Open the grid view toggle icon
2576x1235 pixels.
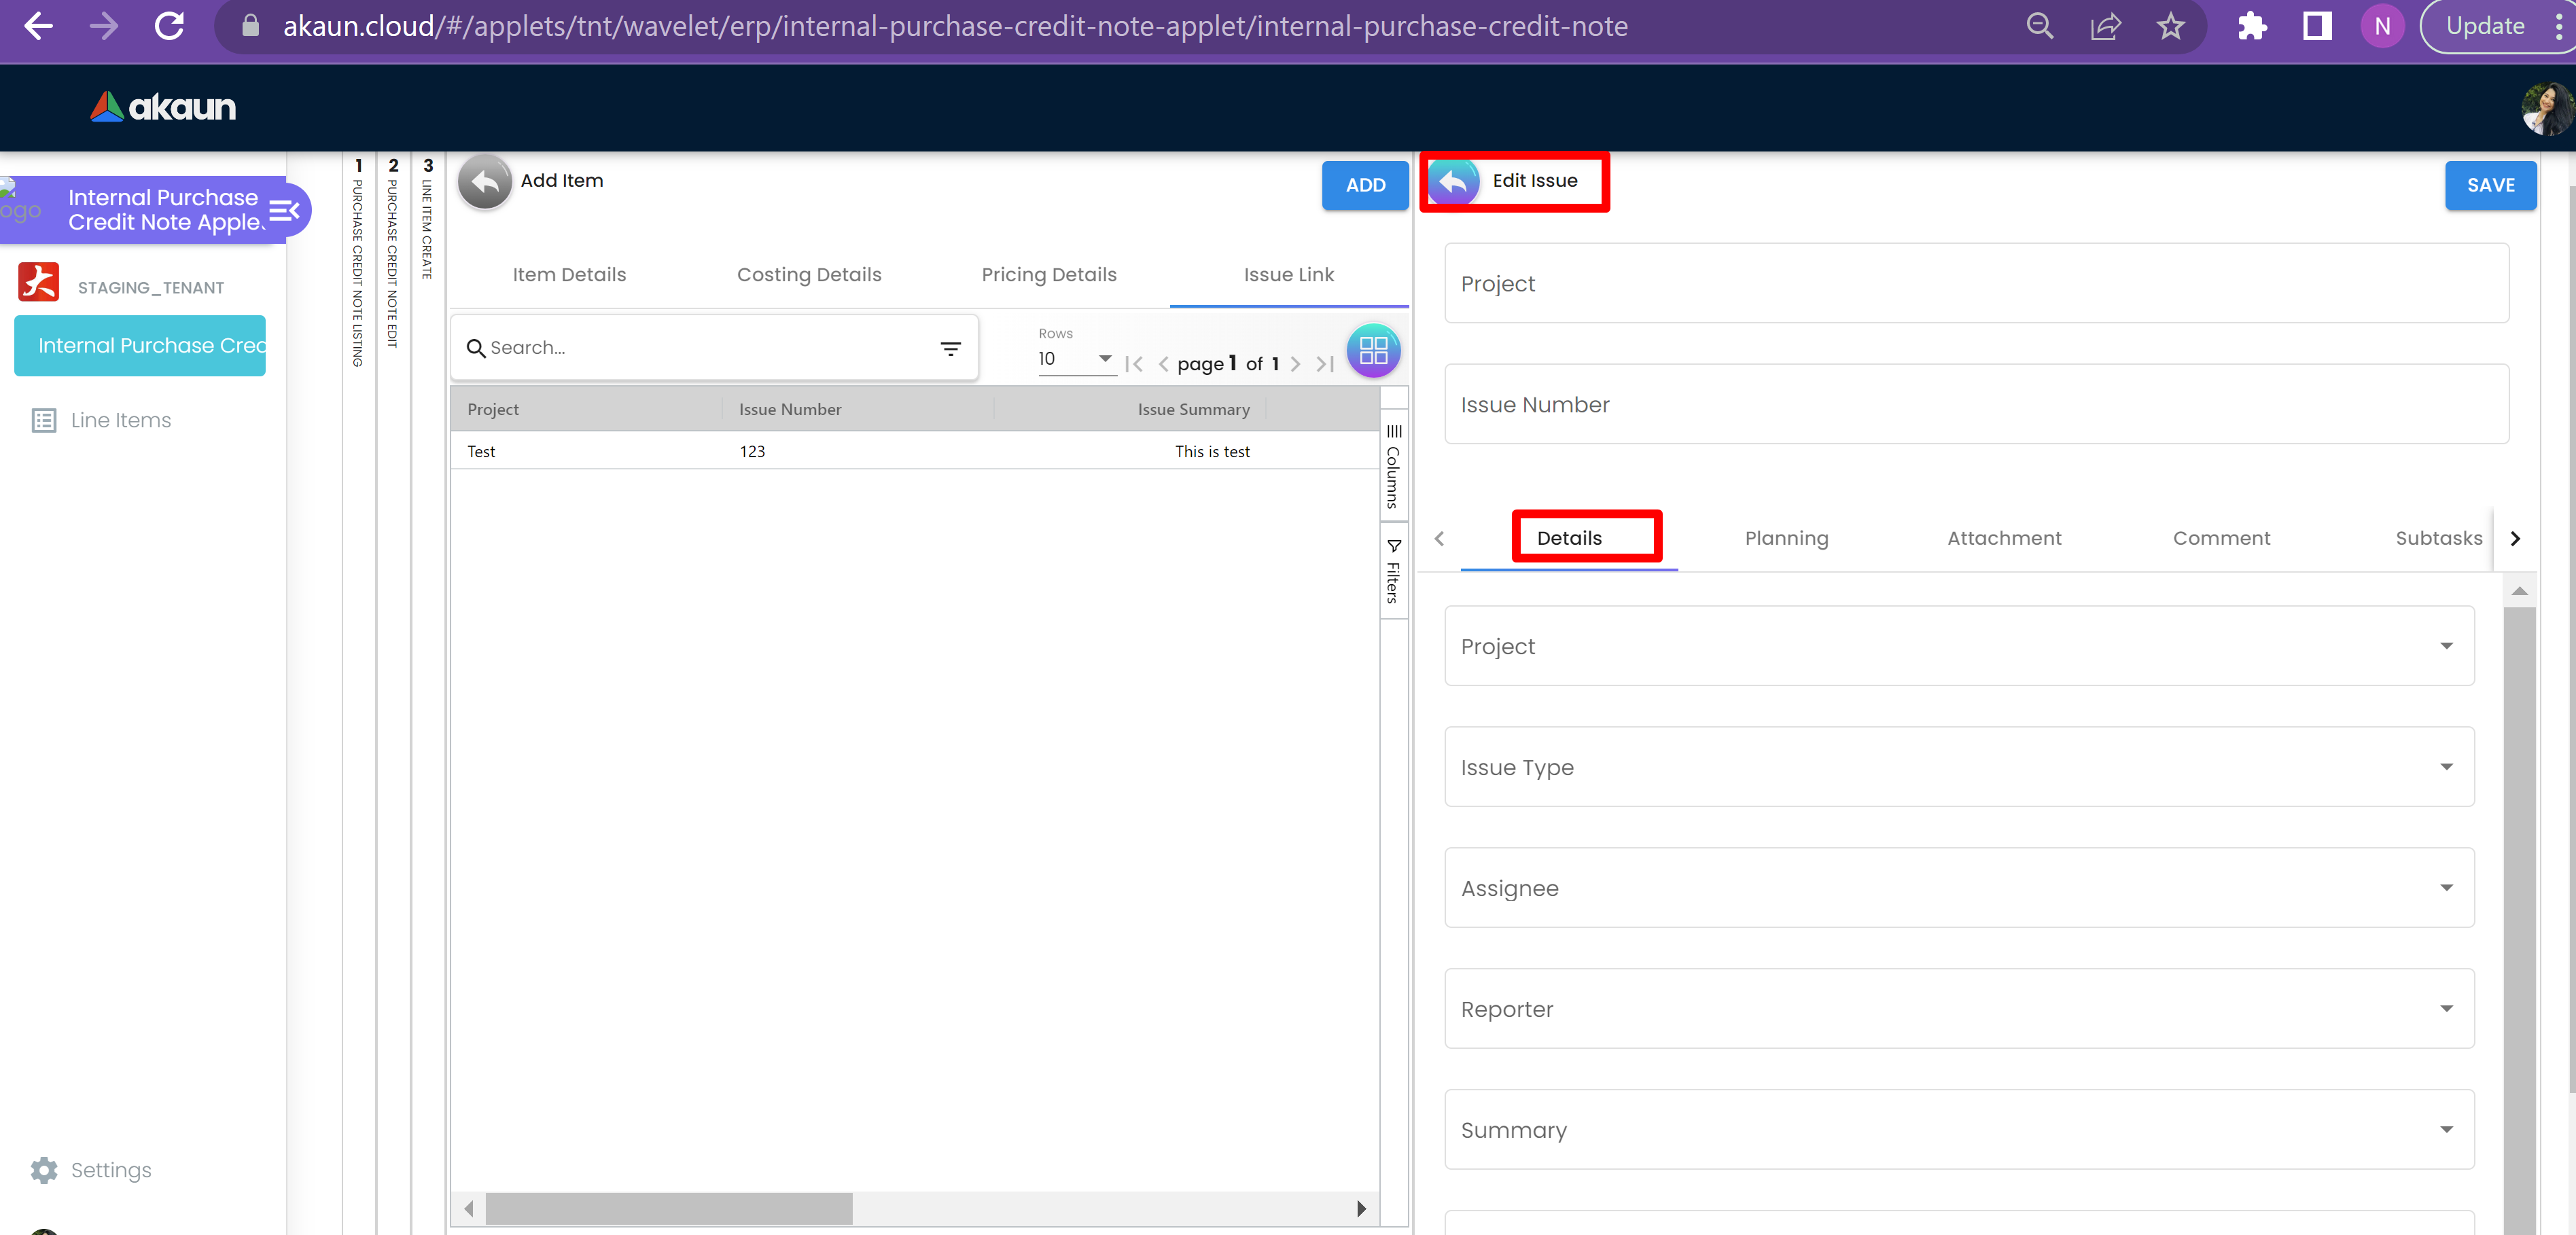pos(1373,350)
